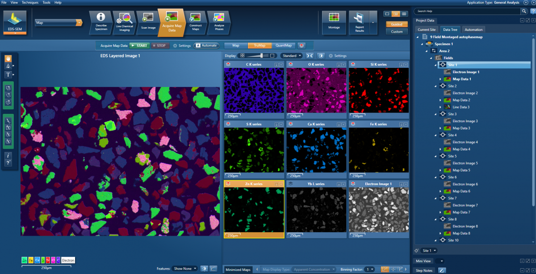Open the Features Show None dropdown
The width and height of the screenshot is (536, 274).
[185, 269]
